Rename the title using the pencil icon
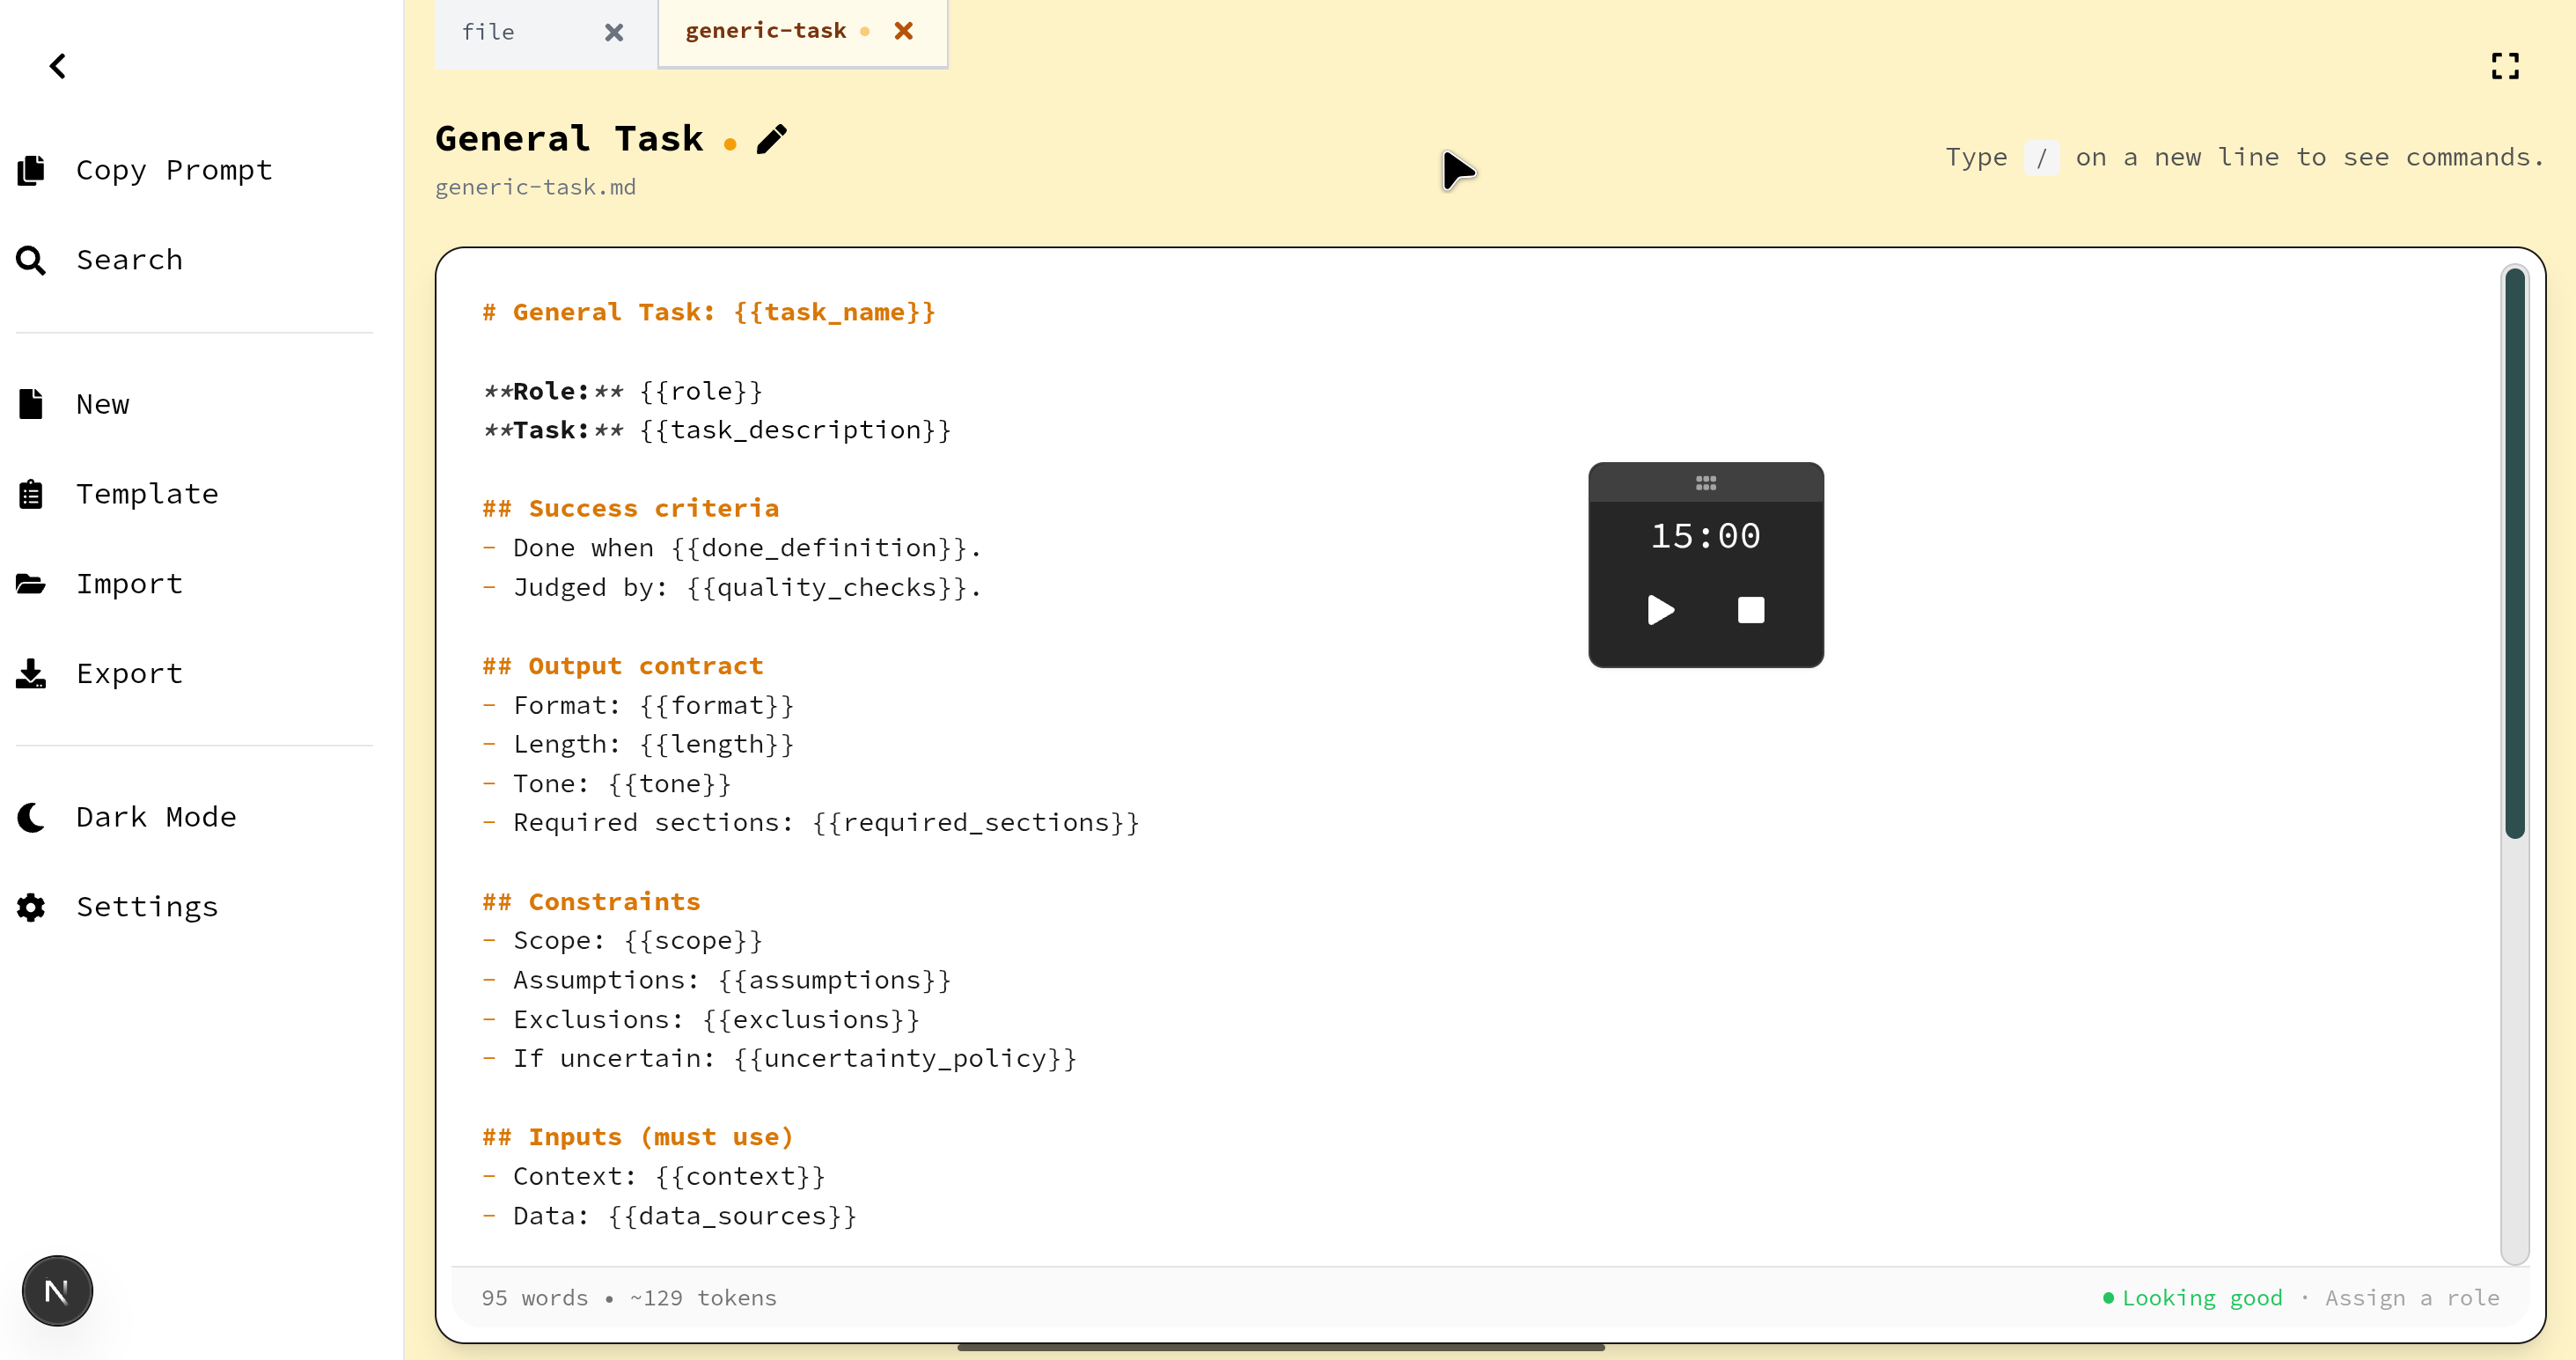Screen dimensions: 2576x1360 [x=771, y=139]
